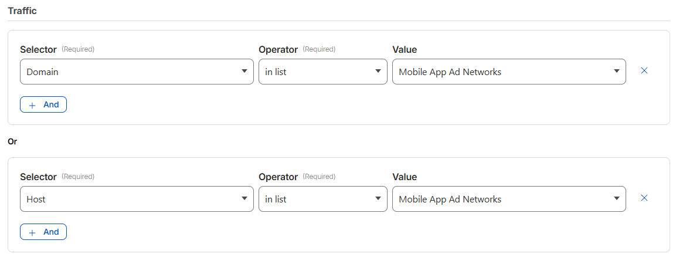This screenshot has width=676, height=257.
Task: Remove the Domain traffic condition row
Action: [x=644, y=70]
